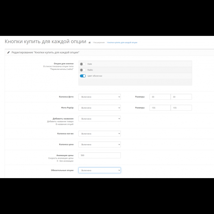This screenshot has height=214, width=214.
Task: Disable the Цвет оболочки toggle
Action: pos(83,76)
